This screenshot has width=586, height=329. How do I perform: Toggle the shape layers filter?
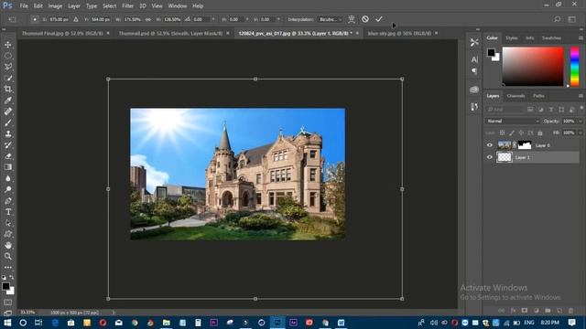[x=561, y=110]
